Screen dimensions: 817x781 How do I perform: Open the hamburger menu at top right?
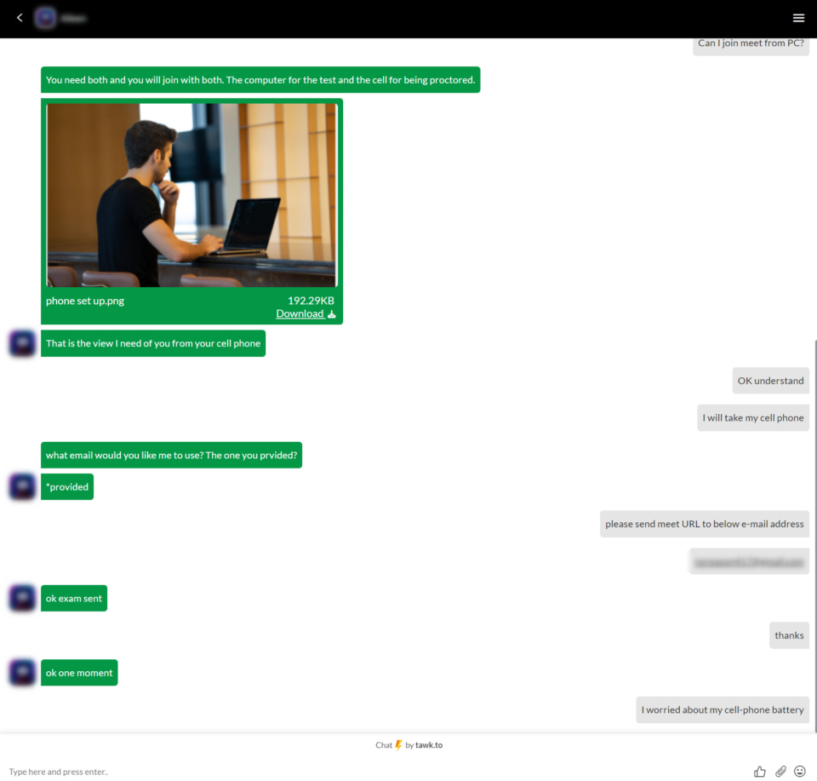(798, 17)
